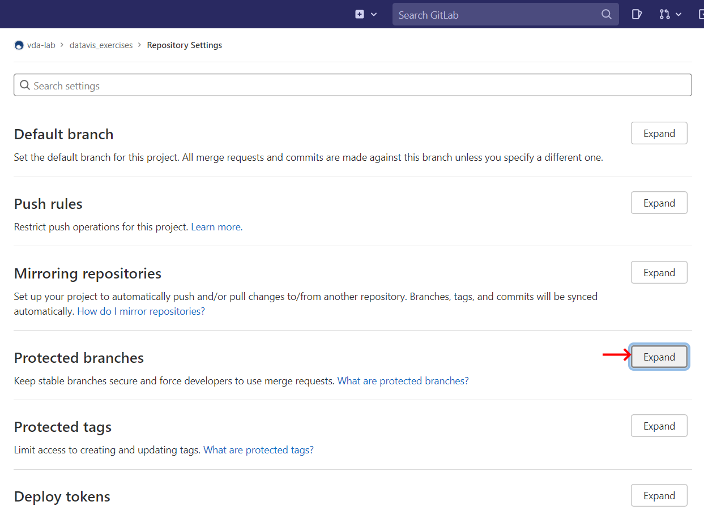Expand the Push rules section
Screen dimensions: 704x510
(x=659, y=203)
